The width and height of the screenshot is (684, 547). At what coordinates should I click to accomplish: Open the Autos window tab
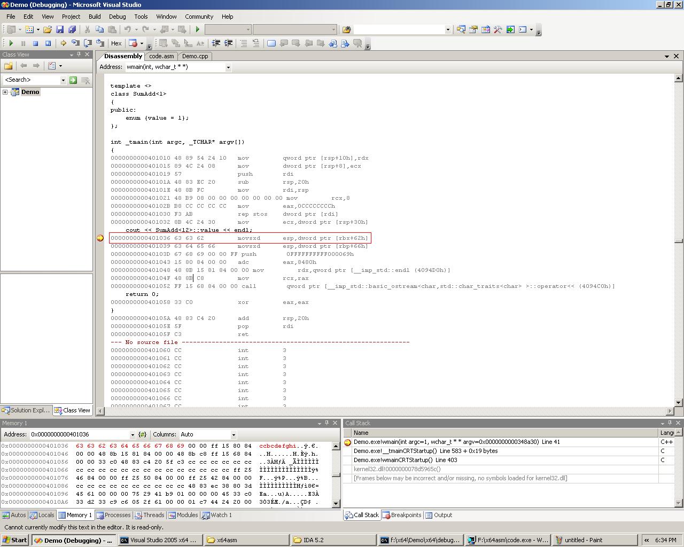[x=14, y=515]
